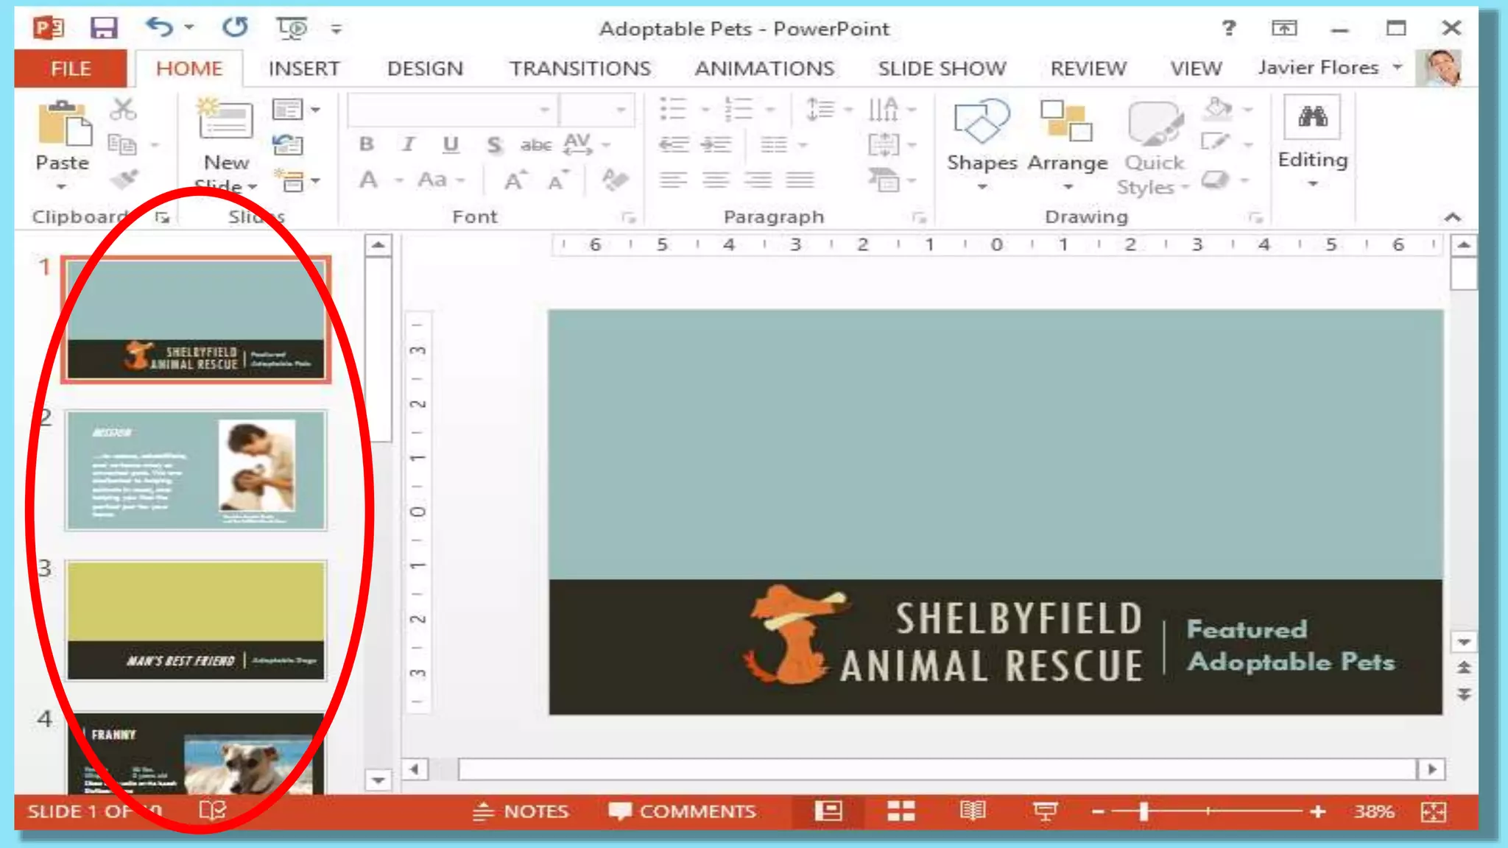Click the Save icon in Quick Access Toolbar
The height and width of the screenshot is (848, 1508).
click(x=104, y=28)
